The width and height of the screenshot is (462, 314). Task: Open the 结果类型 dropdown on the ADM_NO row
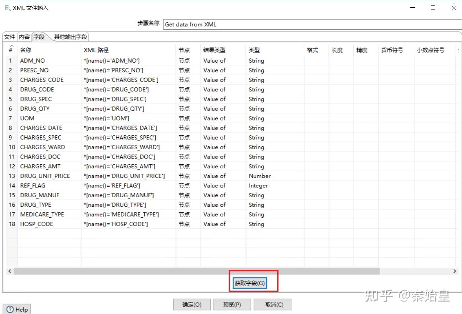pyautogui.click(x=222, y=60)
